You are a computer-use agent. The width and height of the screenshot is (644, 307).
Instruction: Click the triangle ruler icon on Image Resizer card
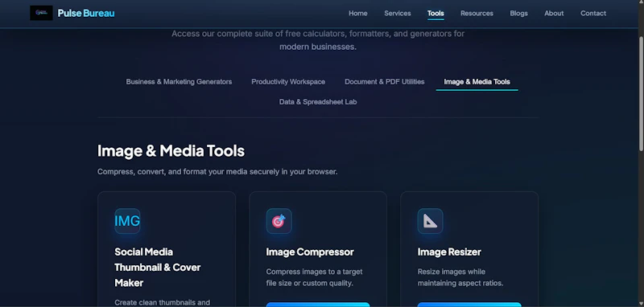(x=430, y=221)
